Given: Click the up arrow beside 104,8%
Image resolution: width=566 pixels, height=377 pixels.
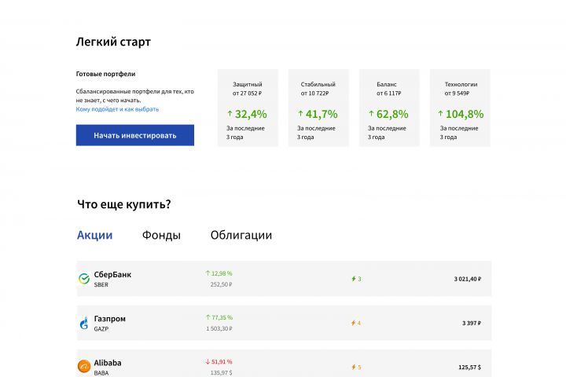Looking at the screenshot, I should tap(440, 114).
